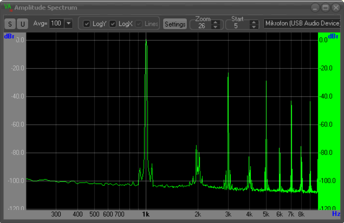The height and width of the screenshot is (223, 344).
Task: Decrease Zoom with the down arrow
Action: (215, 27)
